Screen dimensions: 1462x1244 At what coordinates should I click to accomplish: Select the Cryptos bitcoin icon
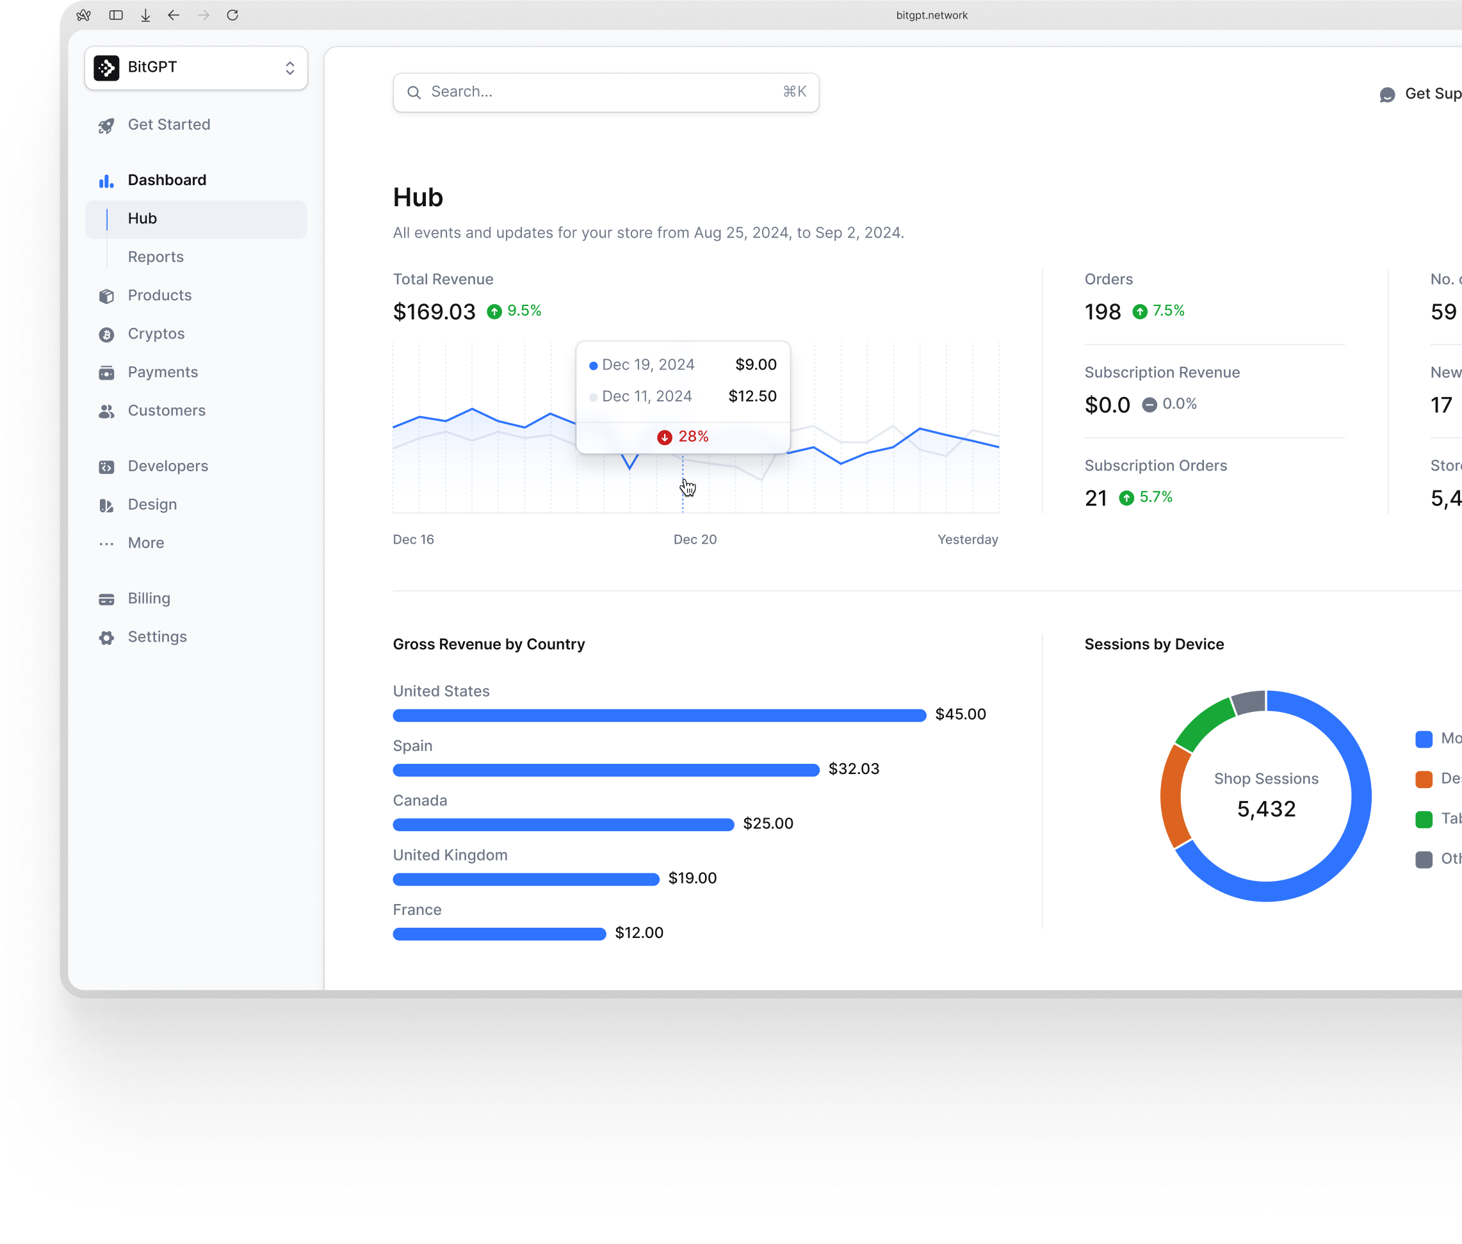pyautogui.click(x=106, y=334)
